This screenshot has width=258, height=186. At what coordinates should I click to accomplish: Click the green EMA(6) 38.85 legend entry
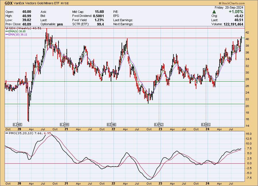[x=16, y=31]
